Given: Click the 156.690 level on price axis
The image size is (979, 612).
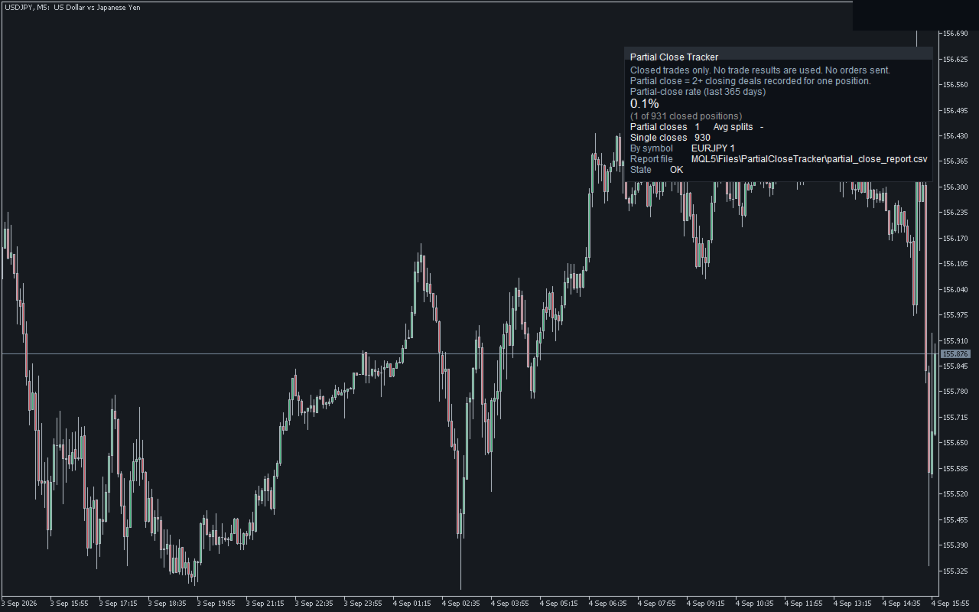Looking at the screenshot, I should [x=956, y=34].
